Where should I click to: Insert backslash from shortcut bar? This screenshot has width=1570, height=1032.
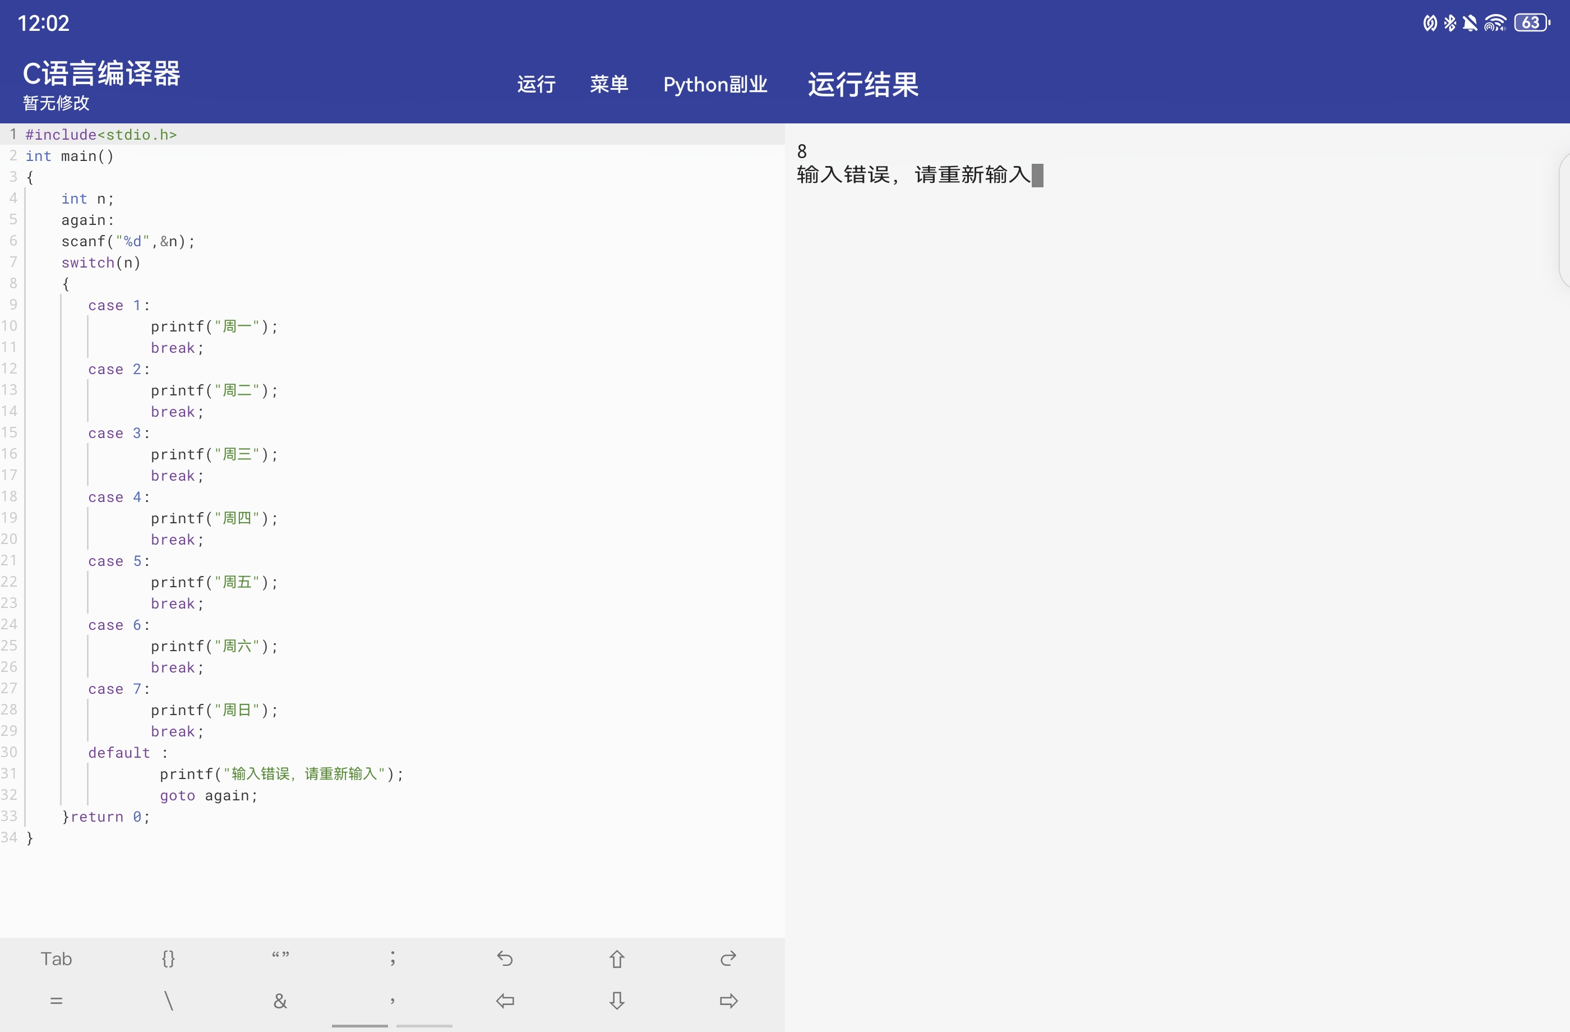(168, 1001)
